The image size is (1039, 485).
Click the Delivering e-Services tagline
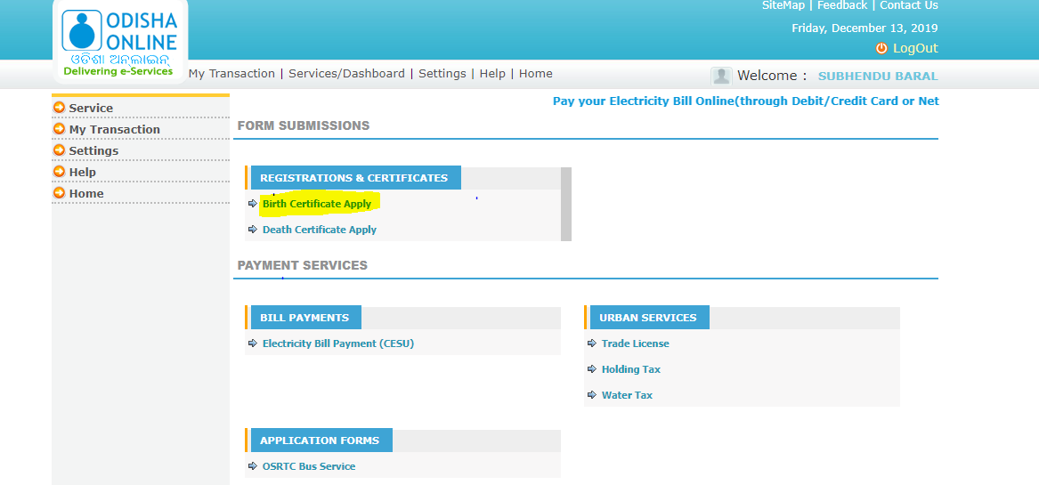[x=118, y=71]
